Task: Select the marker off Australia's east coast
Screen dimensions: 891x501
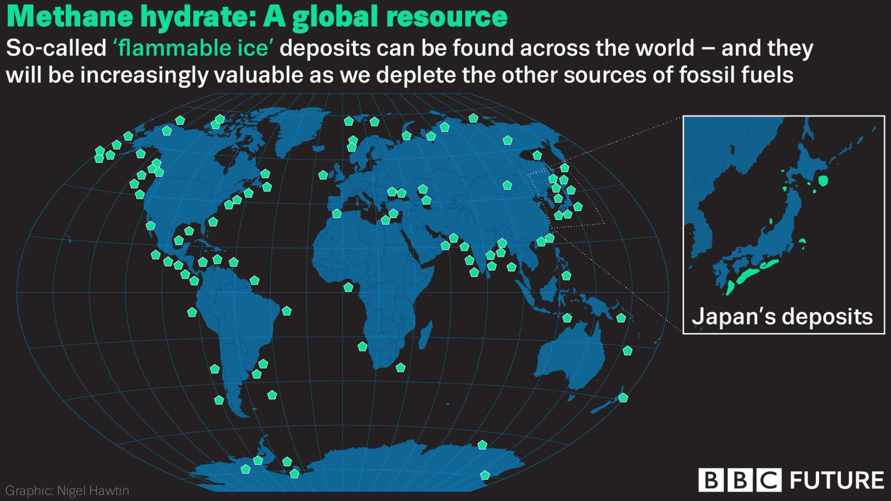Action: (628, 351)
